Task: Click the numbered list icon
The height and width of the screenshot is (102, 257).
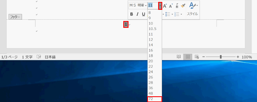Action: pyautogui.click(x=177, y=14)
